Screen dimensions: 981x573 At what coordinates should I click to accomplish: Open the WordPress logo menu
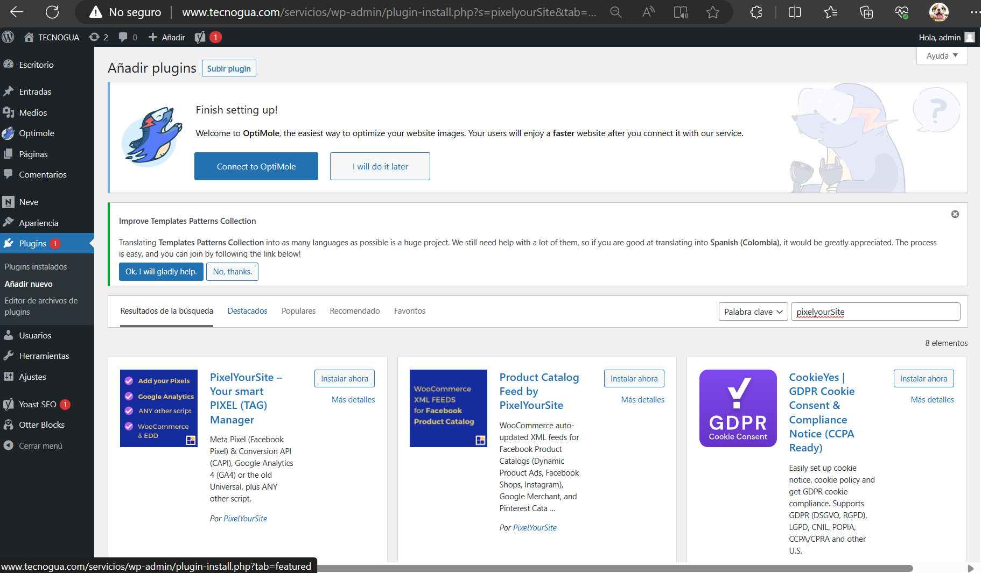(8, 37)
